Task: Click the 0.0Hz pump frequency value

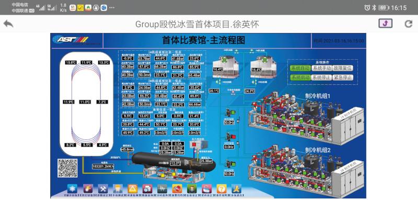Action: [x=229, y=147]
